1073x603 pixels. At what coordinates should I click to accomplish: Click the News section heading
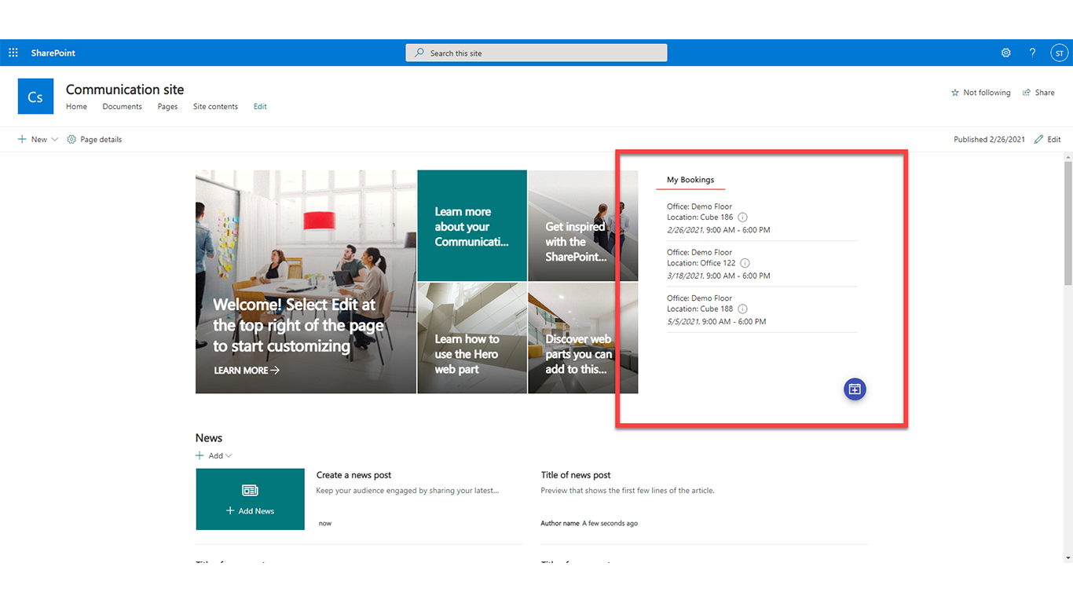(x=209, y=438)
